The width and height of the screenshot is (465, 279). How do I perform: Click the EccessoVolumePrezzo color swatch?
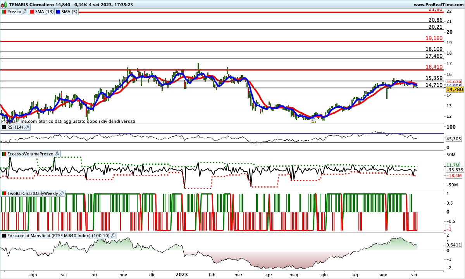(x=3, y=154)
